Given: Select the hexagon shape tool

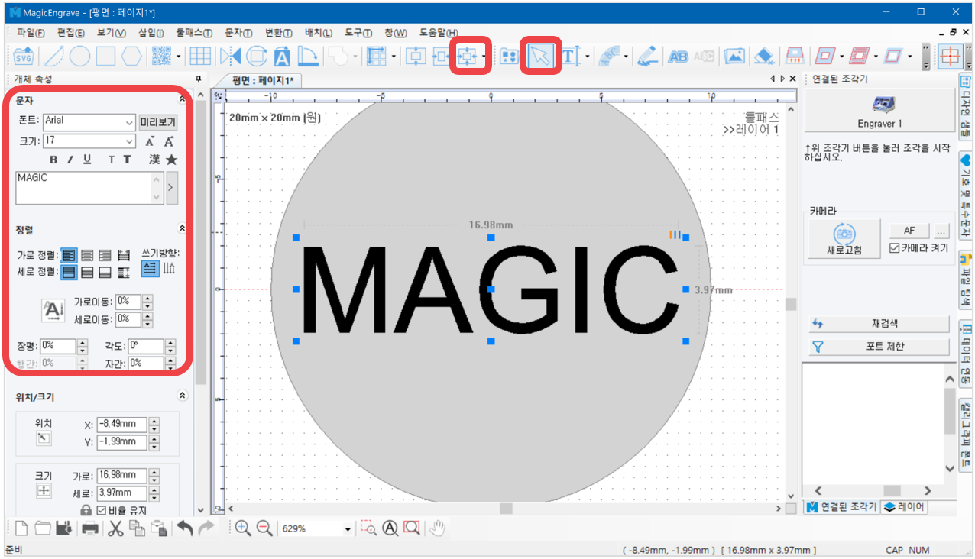Looking at the screenshot, I should [x=131, y=57].
